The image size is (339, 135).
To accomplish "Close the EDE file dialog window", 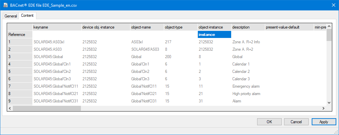I will point(331,5).
